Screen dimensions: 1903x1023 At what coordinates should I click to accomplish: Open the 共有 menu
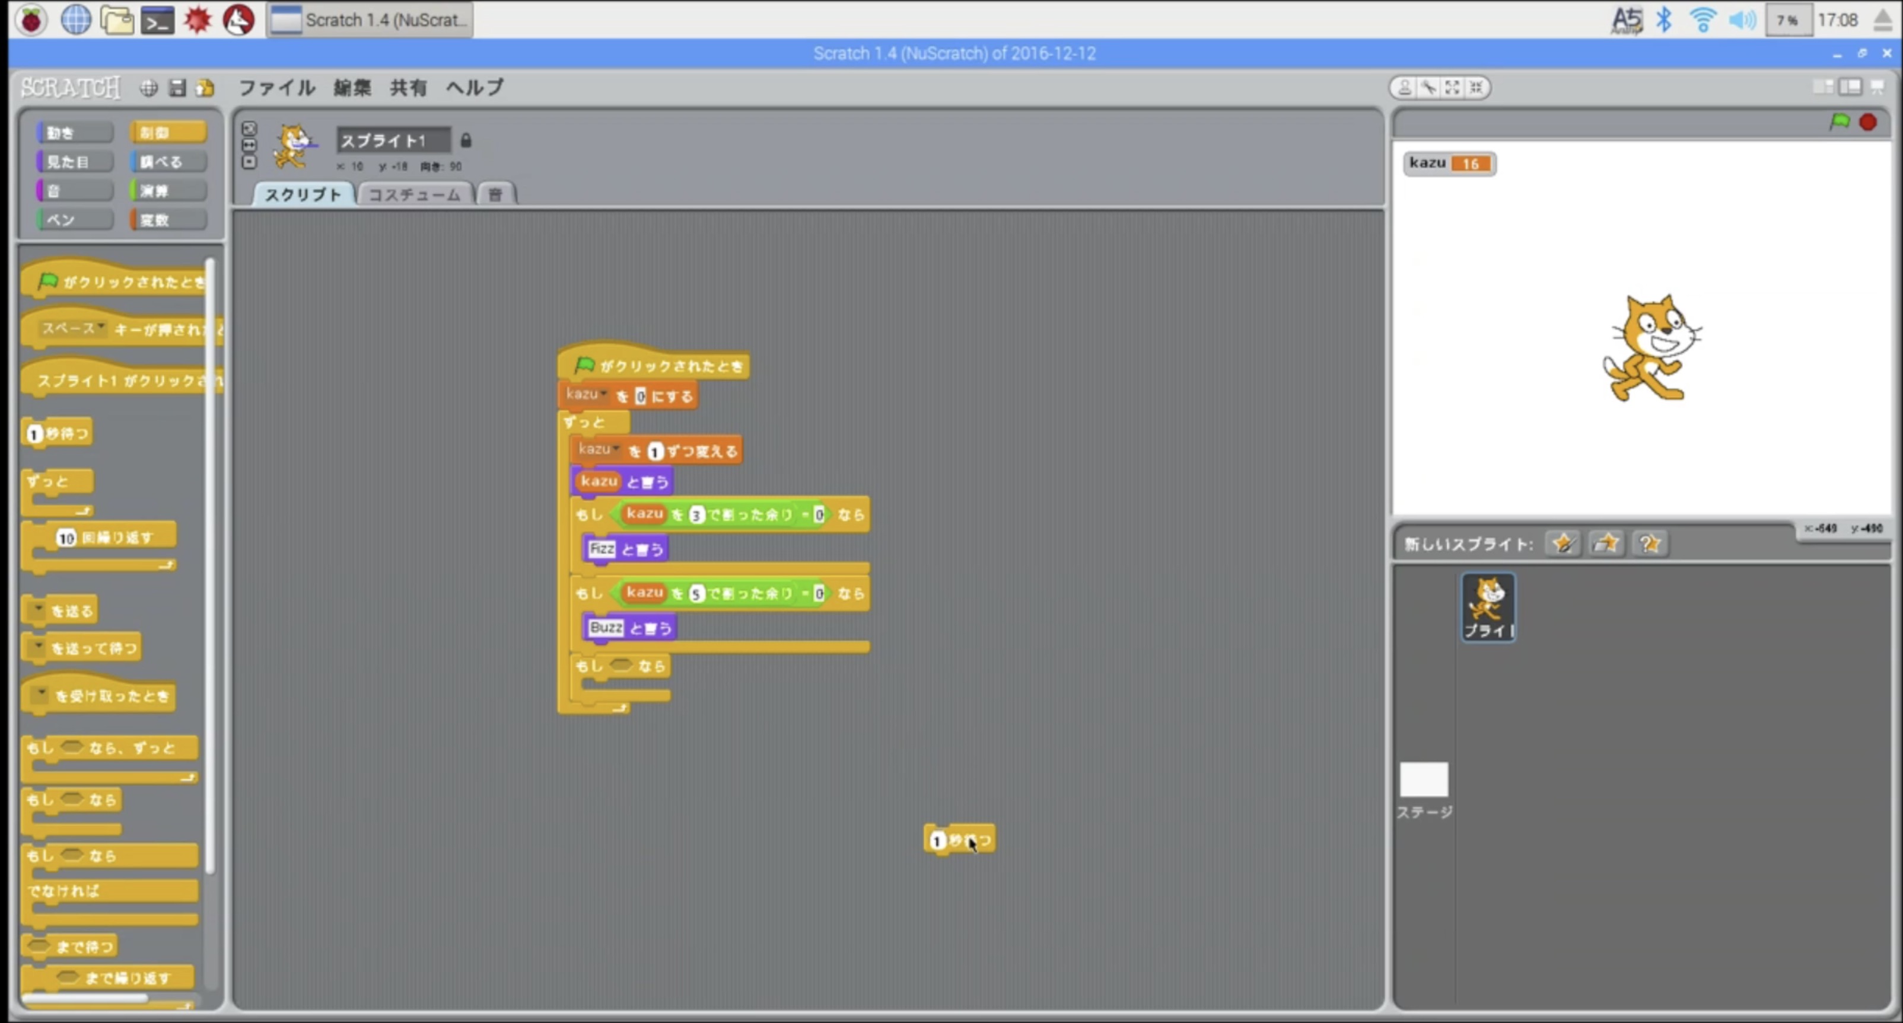[409, 88]
